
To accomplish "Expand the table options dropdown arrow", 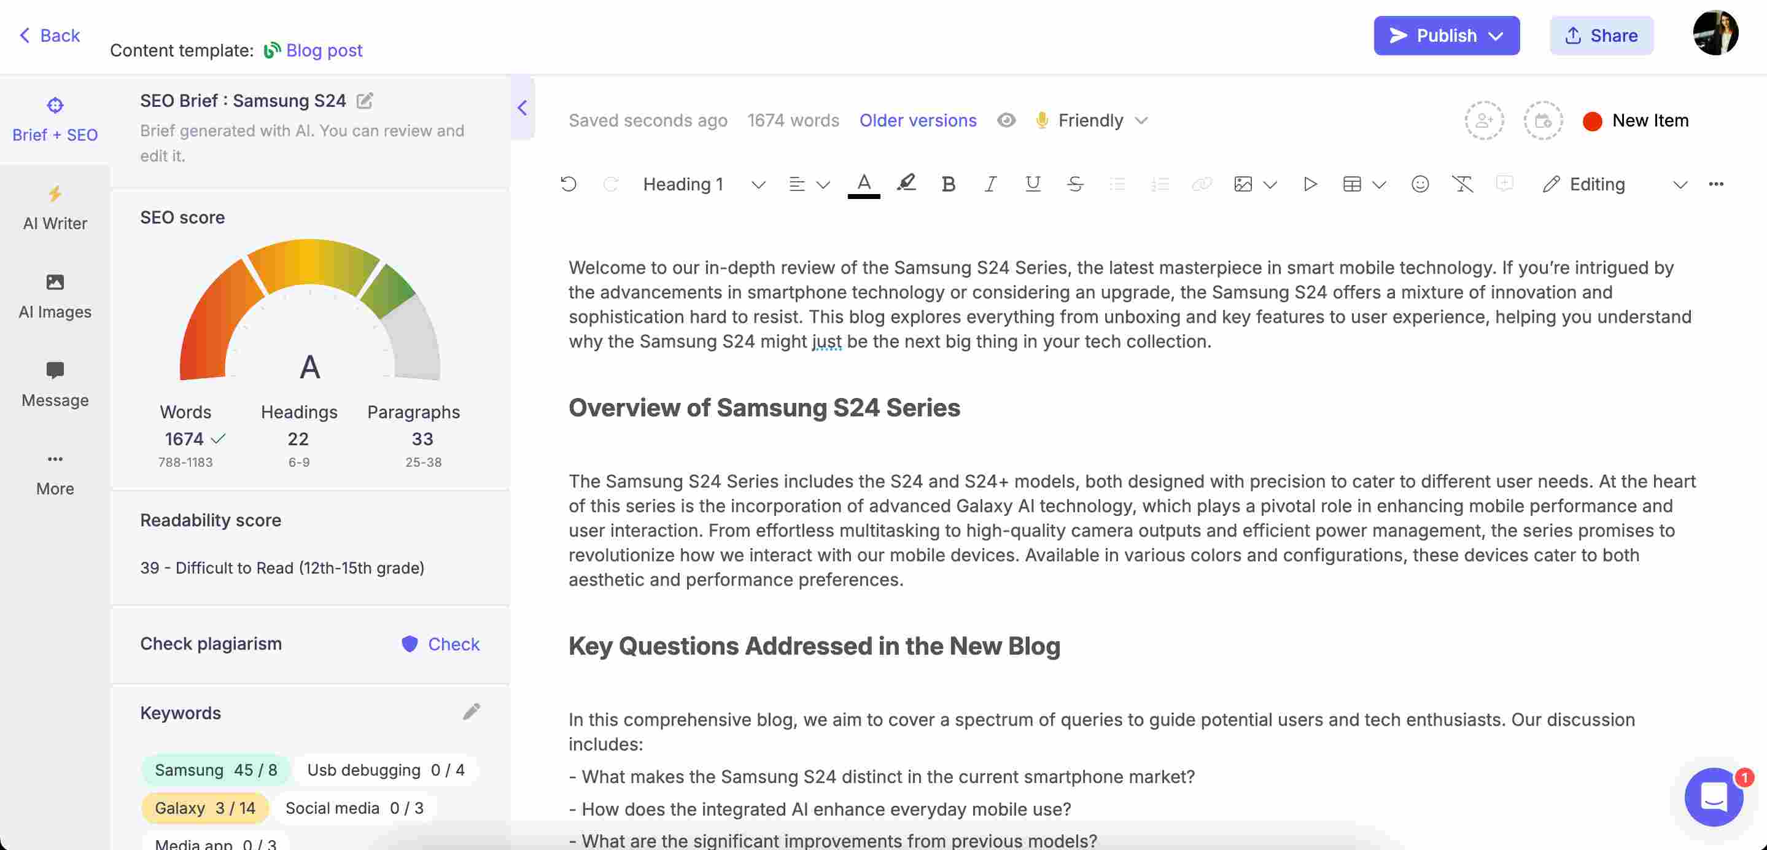I will [x=1380, y=184].
